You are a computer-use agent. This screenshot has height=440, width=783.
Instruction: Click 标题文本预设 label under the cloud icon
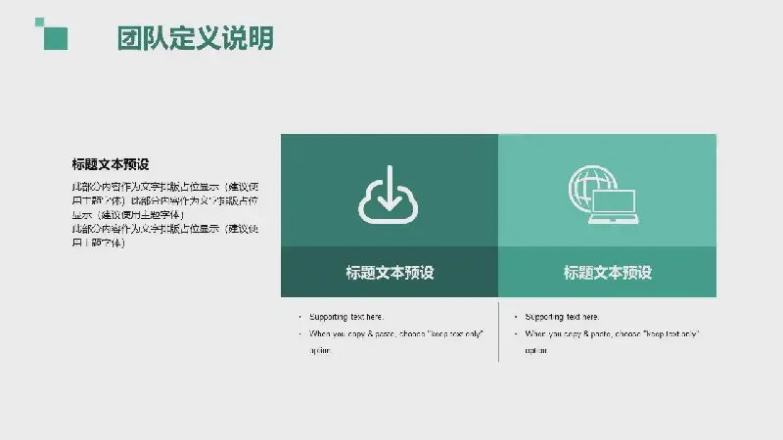(x=390, y=273)
